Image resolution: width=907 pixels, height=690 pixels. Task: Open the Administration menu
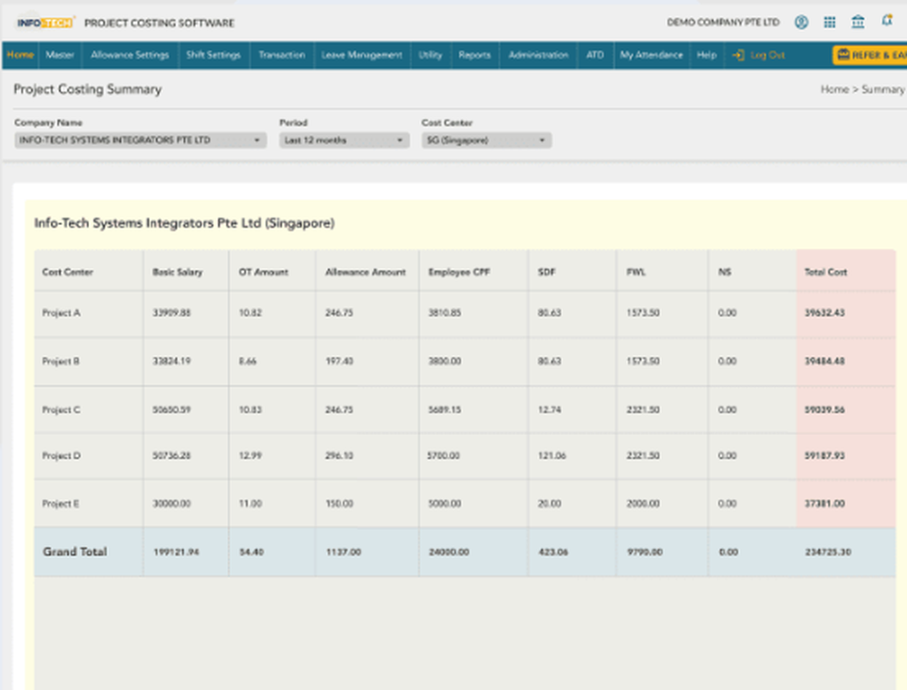(x=538, y=55)
